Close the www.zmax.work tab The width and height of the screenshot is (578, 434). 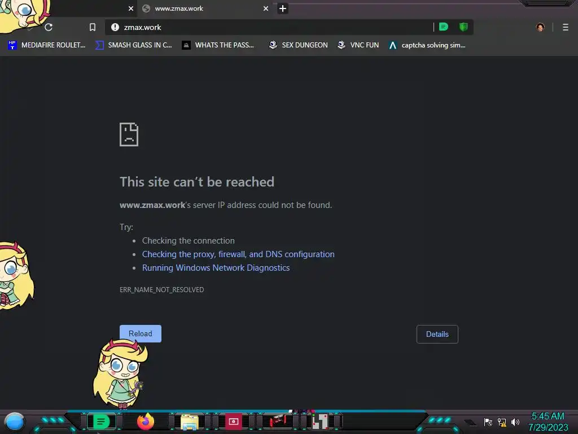click(266, 8)
